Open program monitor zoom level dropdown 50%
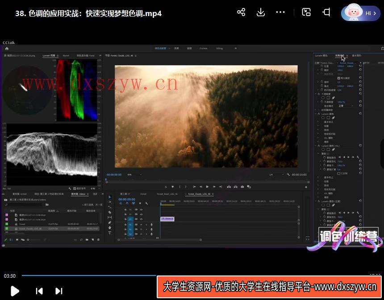The height and width of the screenshot is (300, 384). 134,175
